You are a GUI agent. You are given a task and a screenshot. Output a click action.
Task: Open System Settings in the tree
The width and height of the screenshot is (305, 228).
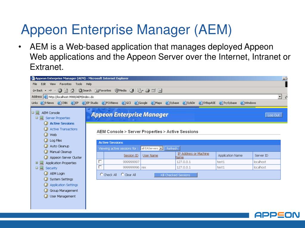click(x=61, y=179)
